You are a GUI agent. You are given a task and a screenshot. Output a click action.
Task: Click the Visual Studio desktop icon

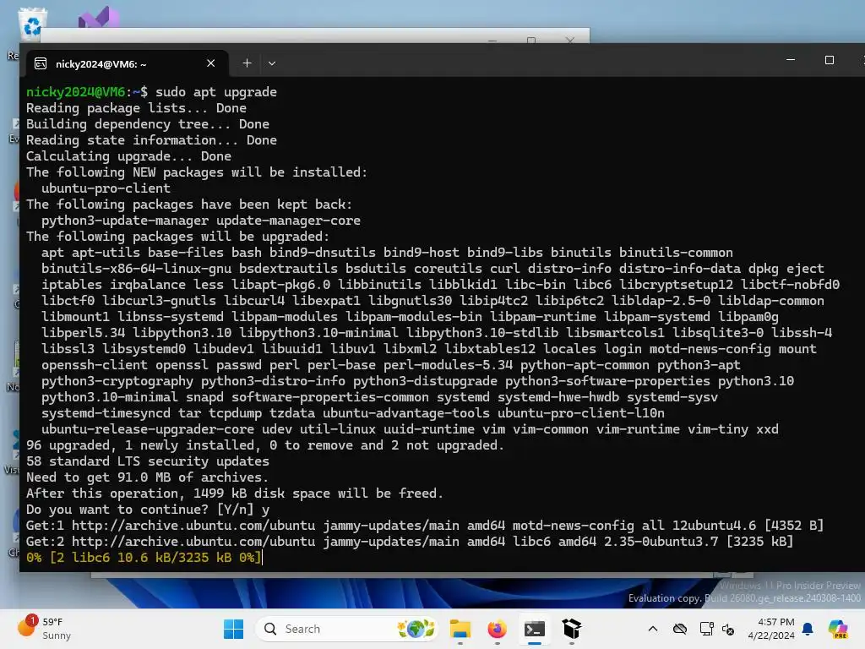98,18
